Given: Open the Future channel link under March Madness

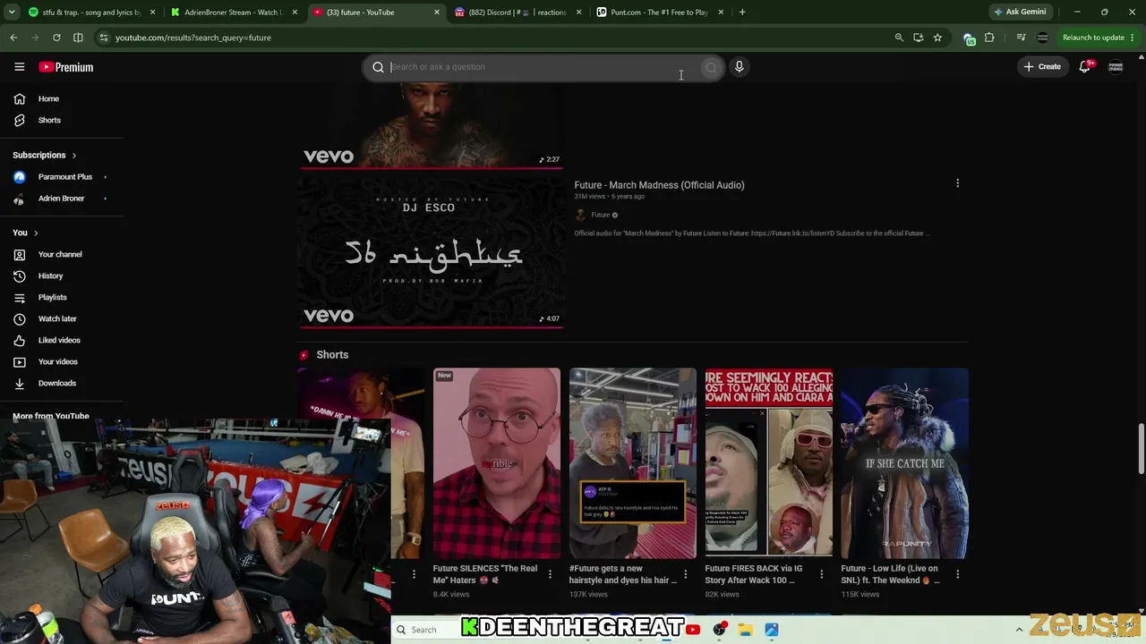Looking at the screenshot, I should (600, 215).
